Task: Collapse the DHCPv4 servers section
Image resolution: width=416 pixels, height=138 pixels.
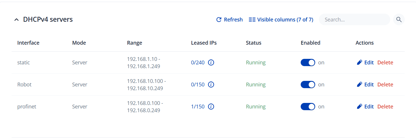Action: click(17, 20)
